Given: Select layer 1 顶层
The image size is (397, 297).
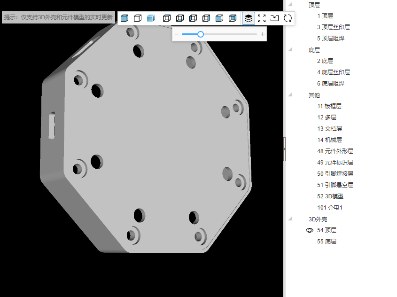Looking at the screenshot, I should tap(325, 16).
